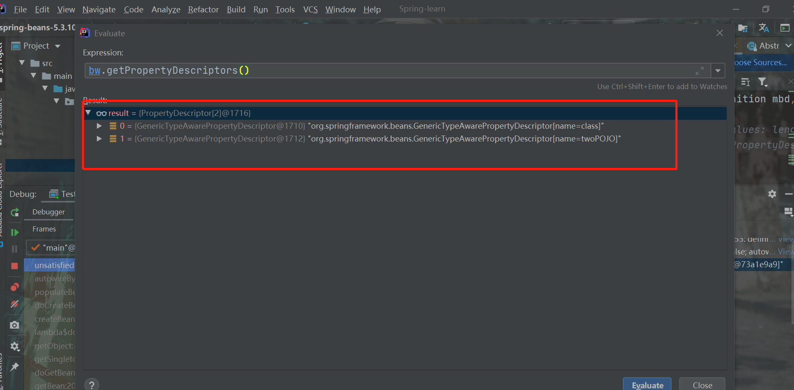Click the layout icon below the right gear
Image resolution: width=794 pixels, height=390 pixels.
pos(788,211)
